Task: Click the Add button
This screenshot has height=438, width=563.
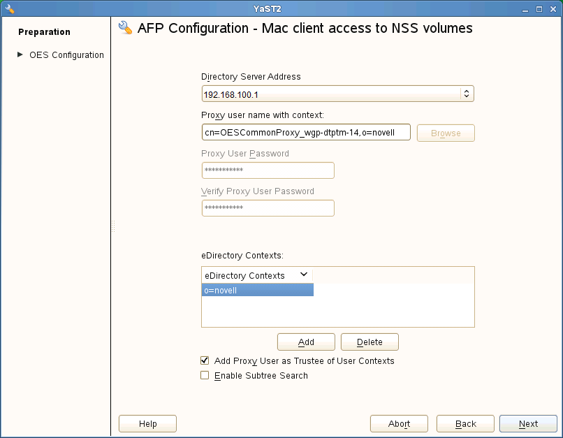Action: click(306, 342)
